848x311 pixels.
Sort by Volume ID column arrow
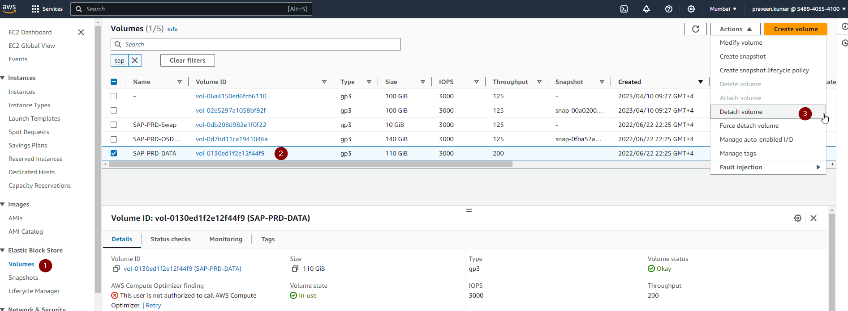[x=324, y=82]
